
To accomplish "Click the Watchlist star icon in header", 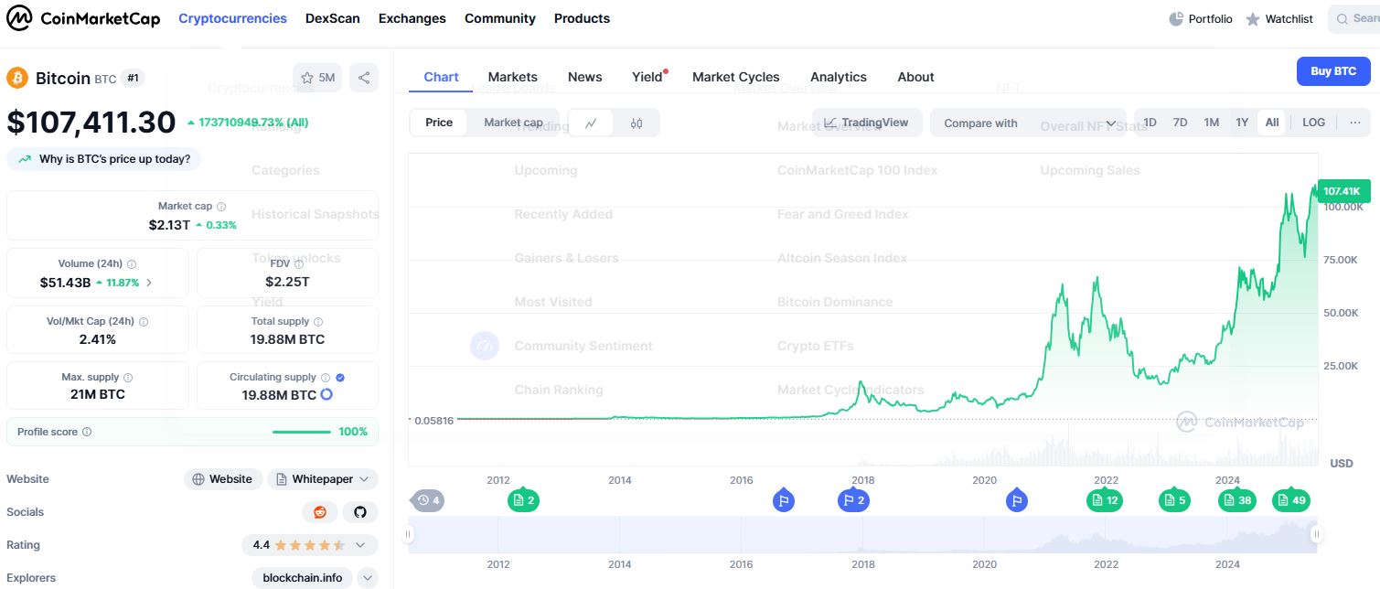I will tap(1253, 18).
